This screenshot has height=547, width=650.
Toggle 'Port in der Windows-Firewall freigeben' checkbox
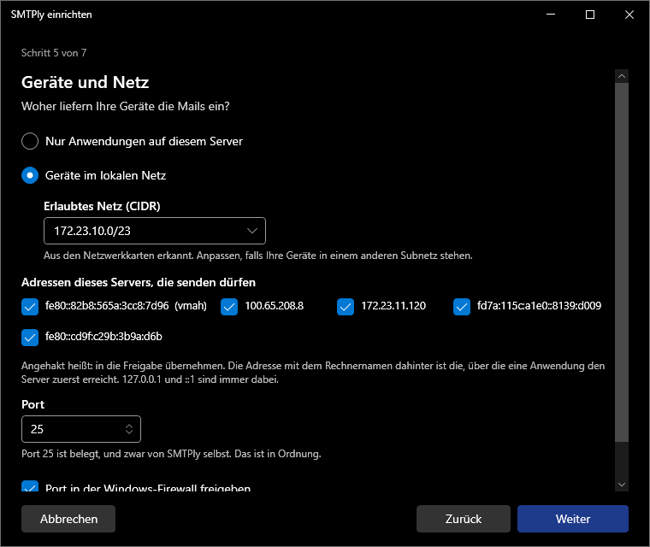[30, 486]
